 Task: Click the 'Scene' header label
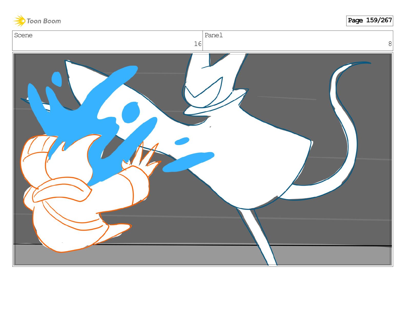point(23,35)
